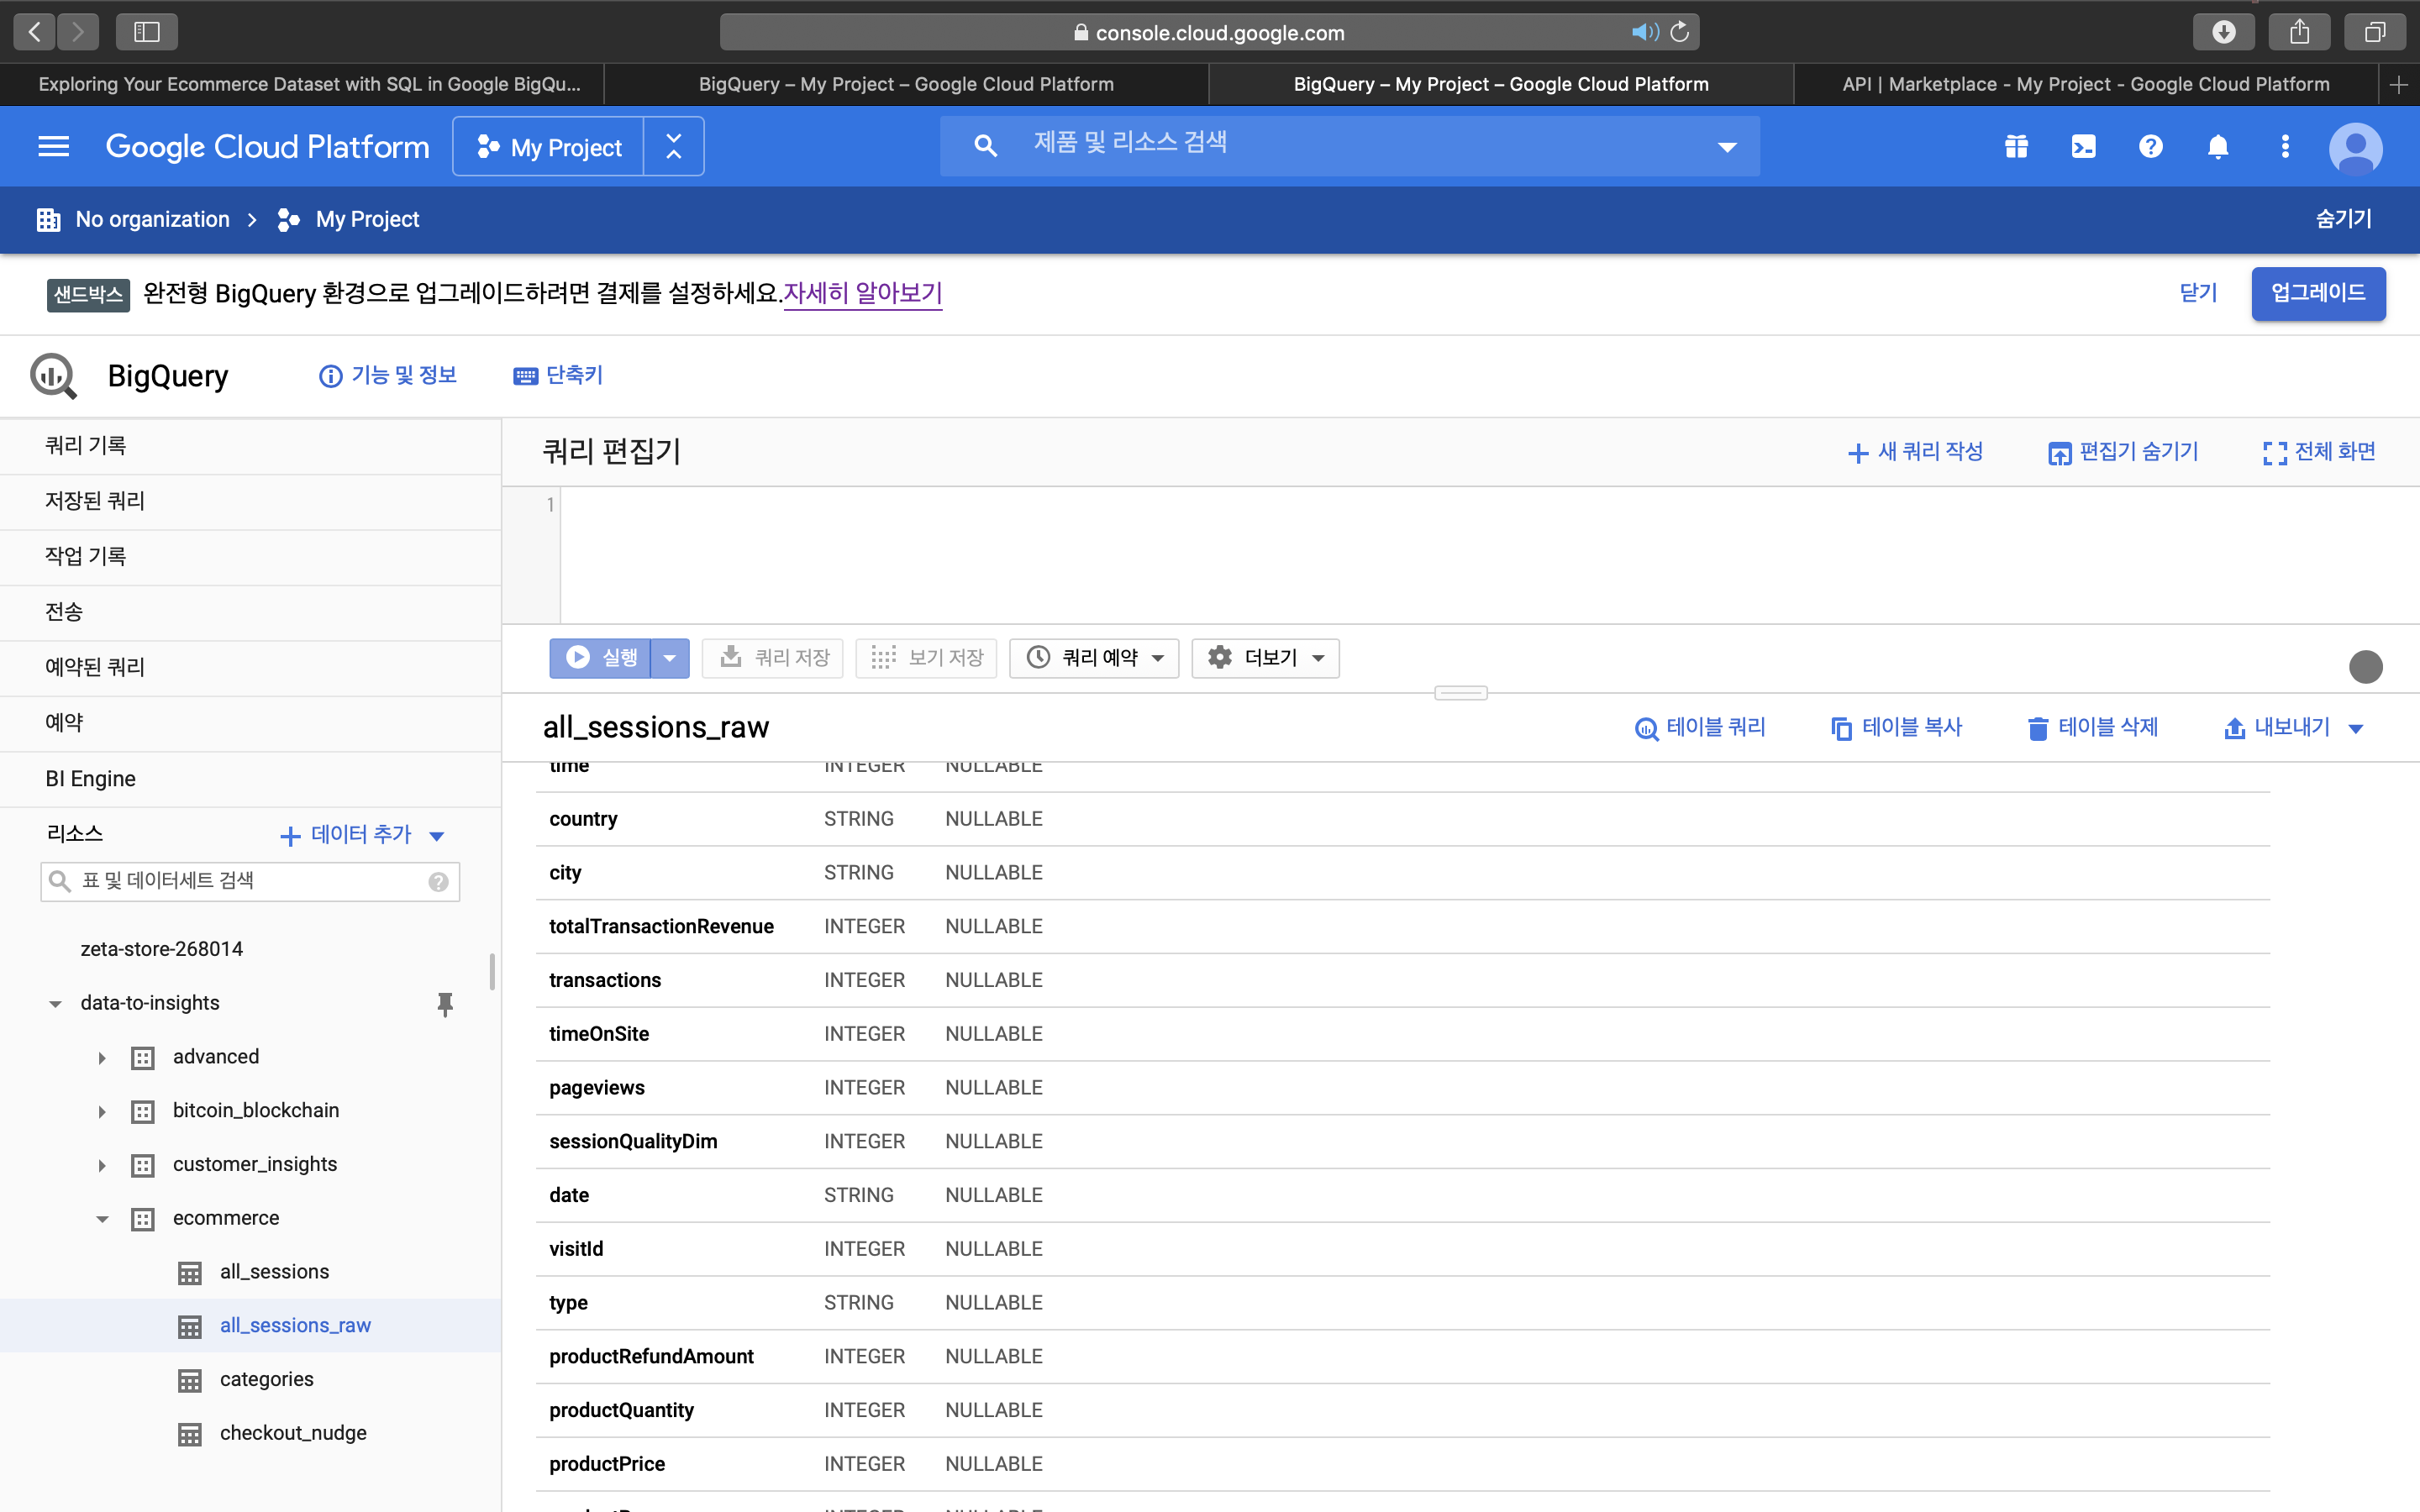Expand the bitcoin_blockchain dataset
2420x1512 pixels.
pos(101,1111)
